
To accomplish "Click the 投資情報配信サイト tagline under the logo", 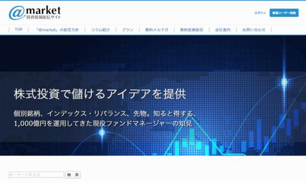I will point(43,17).
